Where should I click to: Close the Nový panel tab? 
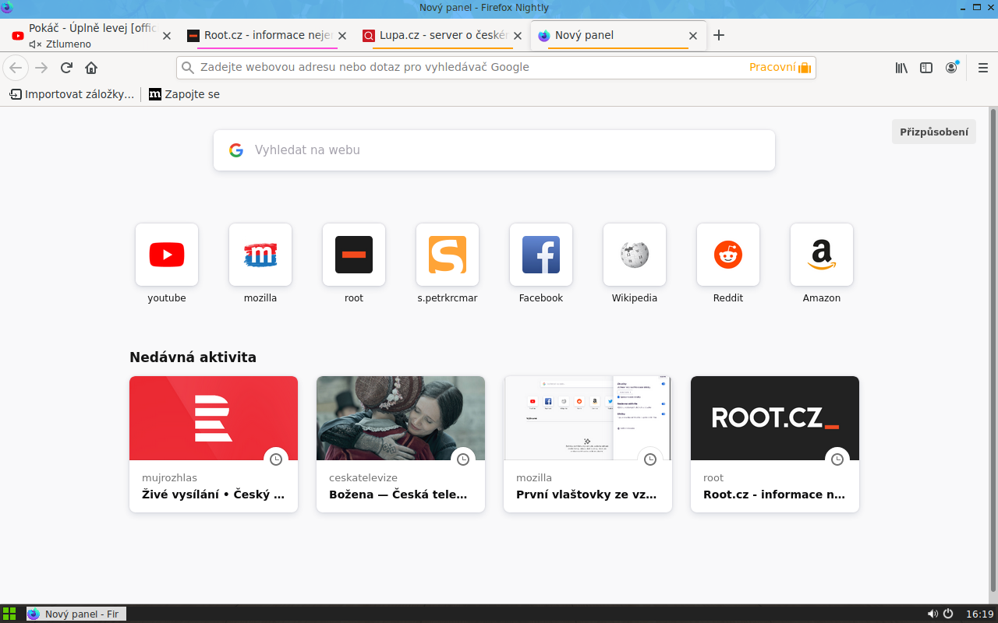[693, 36]
